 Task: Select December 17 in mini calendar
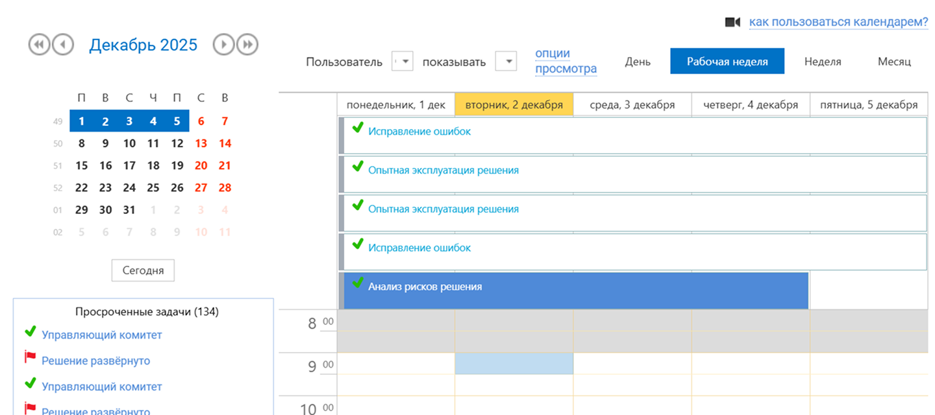point(129,165)
